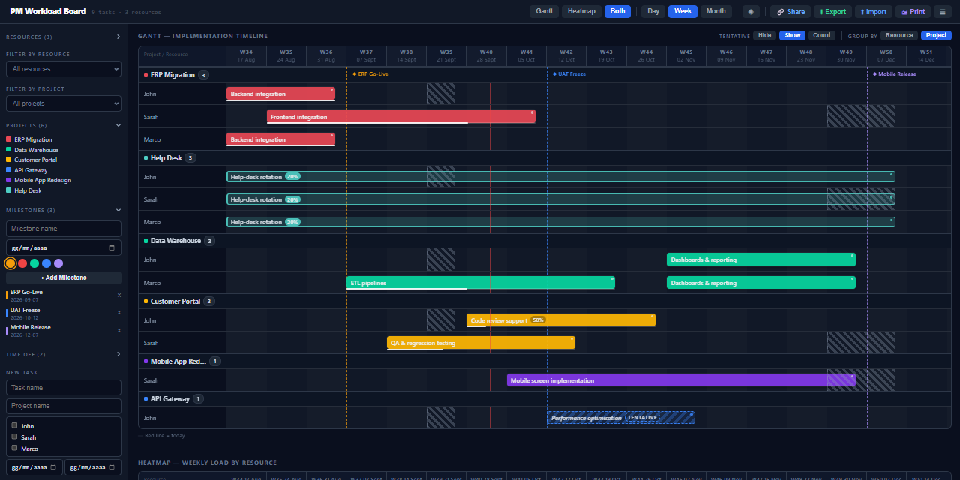This screenshot has width=960, height=480.
Task: Open the Filter by Resource dropdown
Action: pyautogui.click(x=64, y=69)
